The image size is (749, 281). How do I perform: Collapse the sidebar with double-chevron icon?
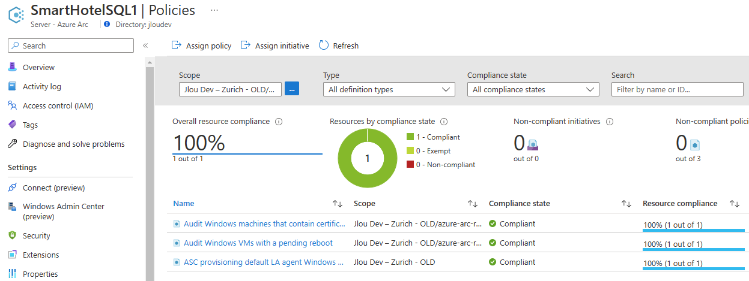(145, 46)
